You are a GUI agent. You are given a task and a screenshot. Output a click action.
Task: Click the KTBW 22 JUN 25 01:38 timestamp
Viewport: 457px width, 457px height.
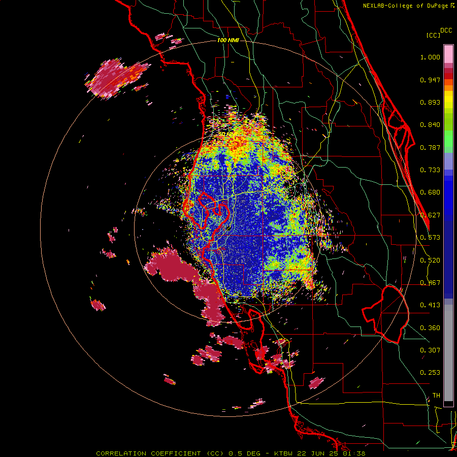[320, 453]
